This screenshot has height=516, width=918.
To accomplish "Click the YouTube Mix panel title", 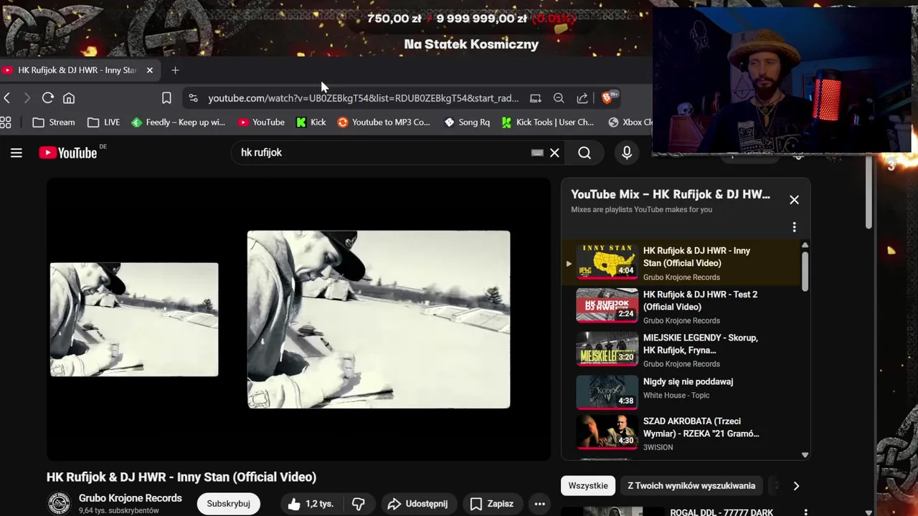I will (671, 194).
